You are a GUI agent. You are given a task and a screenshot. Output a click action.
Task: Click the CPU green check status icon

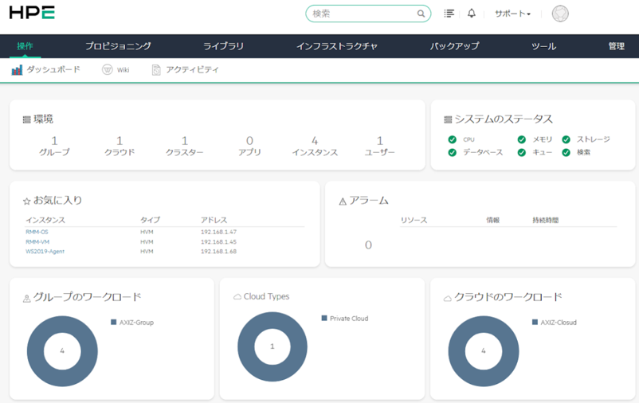(452, 139)
